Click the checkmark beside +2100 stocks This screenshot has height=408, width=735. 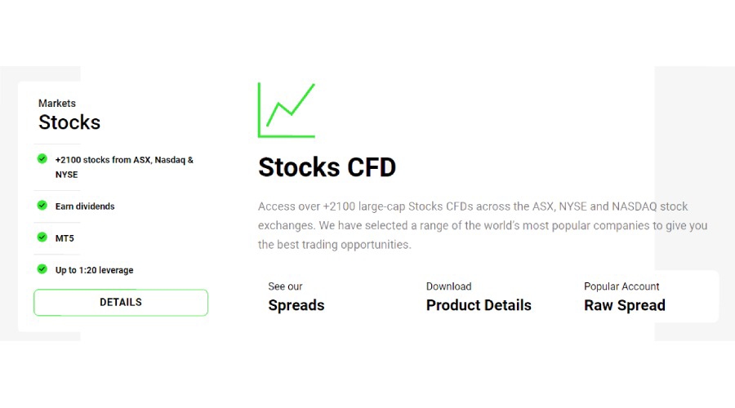[42, 159]
